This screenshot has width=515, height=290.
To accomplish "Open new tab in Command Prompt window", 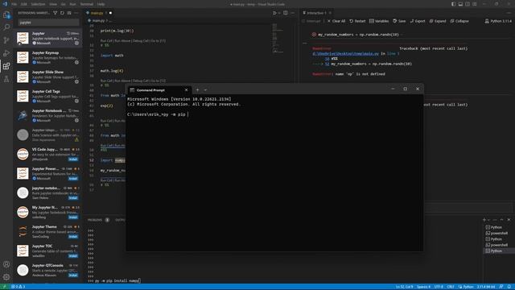I will pyautogui.click(x=197, y=89).
